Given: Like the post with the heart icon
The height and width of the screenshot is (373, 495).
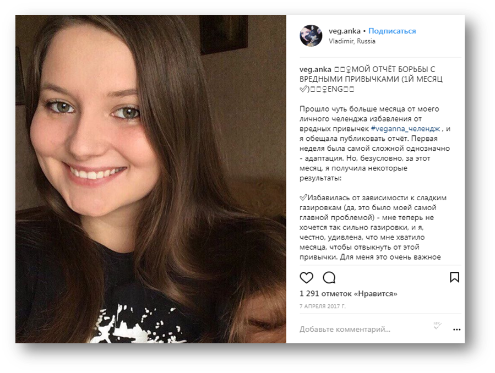Looking at the screenshot, I should click(x=306, y=277).
